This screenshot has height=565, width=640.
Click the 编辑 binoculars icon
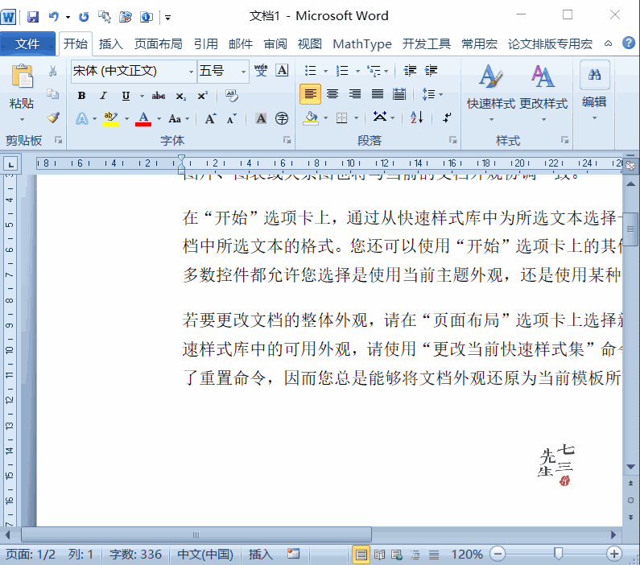595,74
